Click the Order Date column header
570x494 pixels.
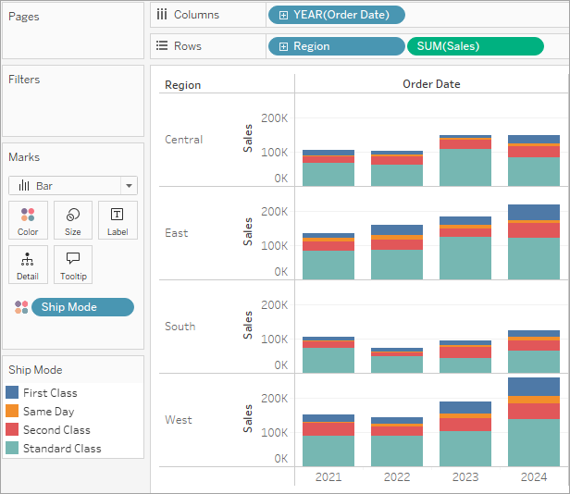point(431,84)
